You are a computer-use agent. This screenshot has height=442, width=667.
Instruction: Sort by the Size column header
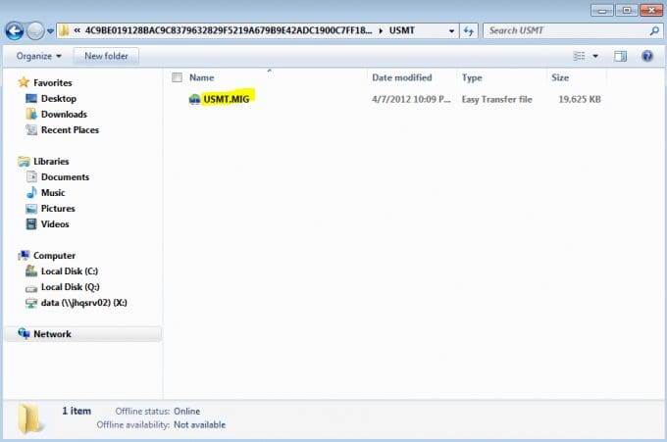click(560, 77)
